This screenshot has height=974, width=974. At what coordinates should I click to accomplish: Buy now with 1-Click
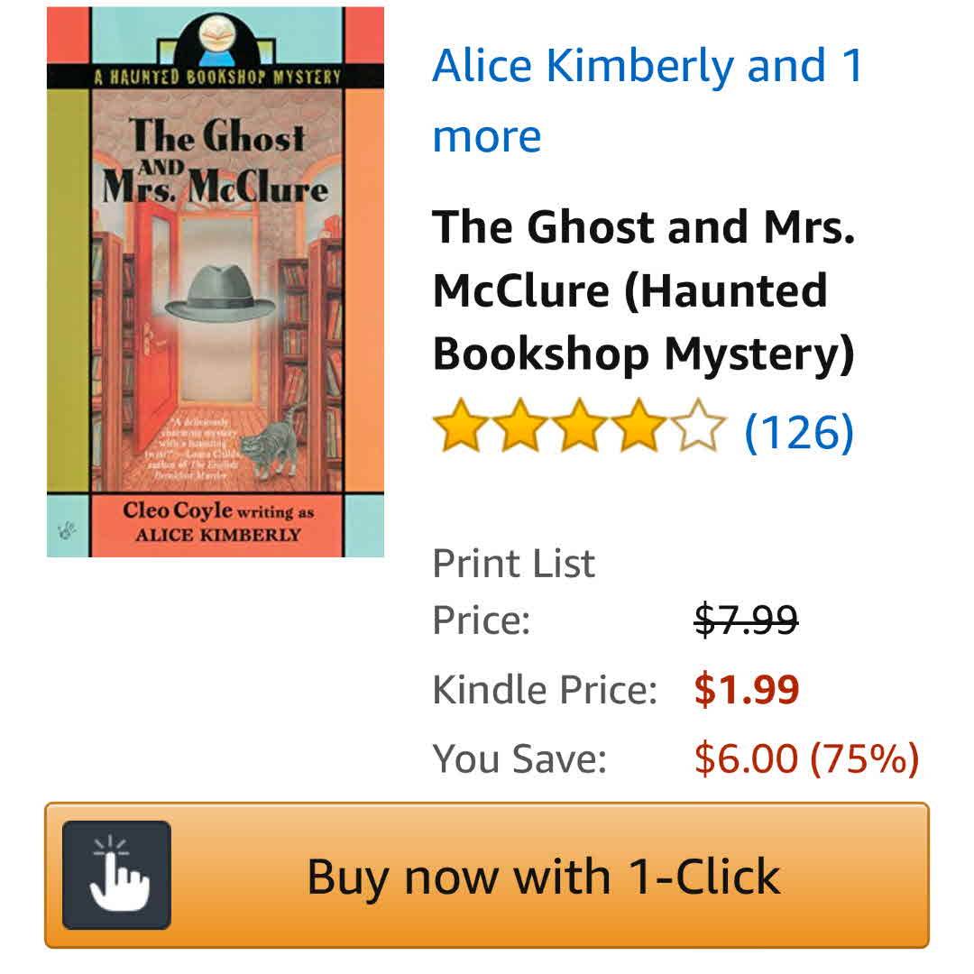[x=487, y=875]
